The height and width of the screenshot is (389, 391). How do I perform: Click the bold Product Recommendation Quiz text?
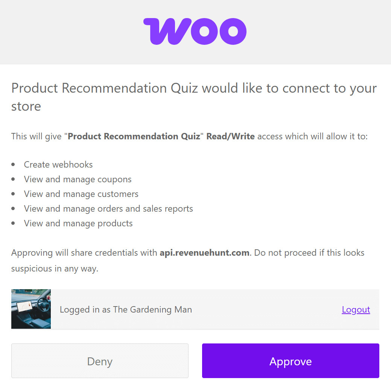(x=135, y=136)
